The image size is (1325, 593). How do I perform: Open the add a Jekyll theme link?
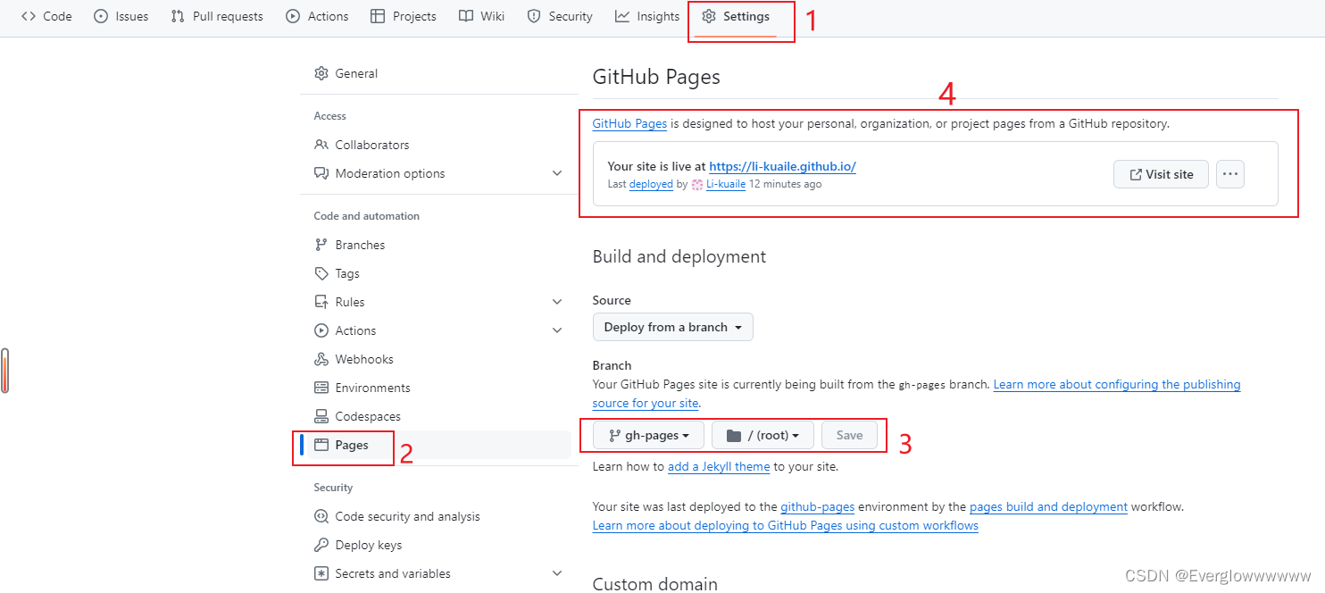[x=718, y=466]
